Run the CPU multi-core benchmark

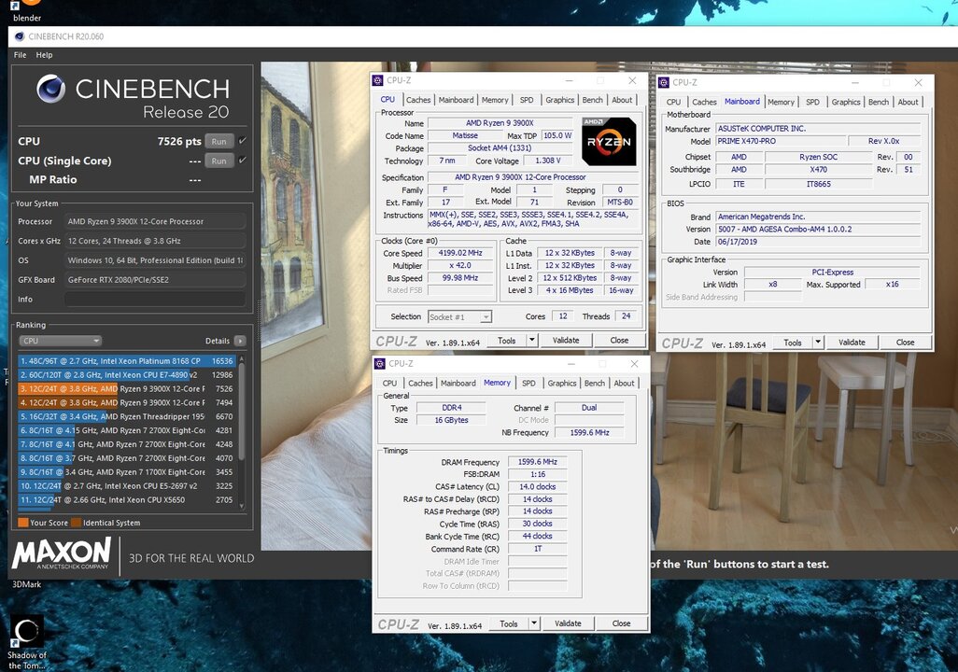[219, 141]
